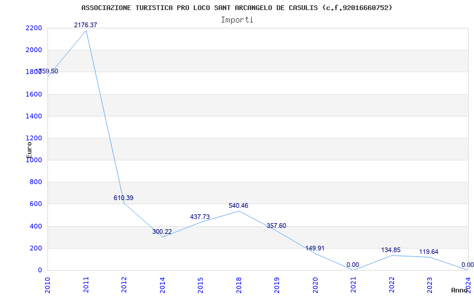Select the x-axis year label 2010
Image resolution: width=474 pixels, height=296 pixels.
[x=47, y=285]
